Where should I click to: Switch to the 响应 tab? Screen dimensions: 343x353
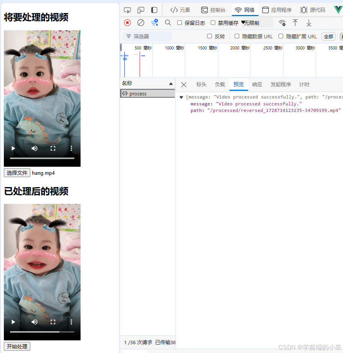pyautogui.click(x=257, y=84)
